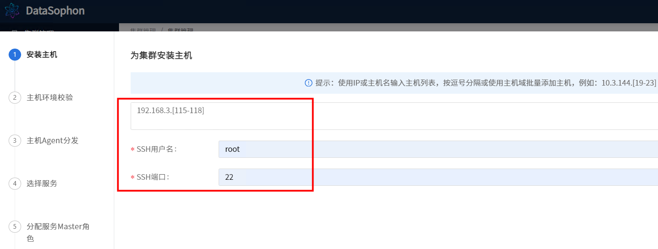Click the 为集群安装主机 heading
The width and height of the screenshot is (658, 249).
[161, 55]
